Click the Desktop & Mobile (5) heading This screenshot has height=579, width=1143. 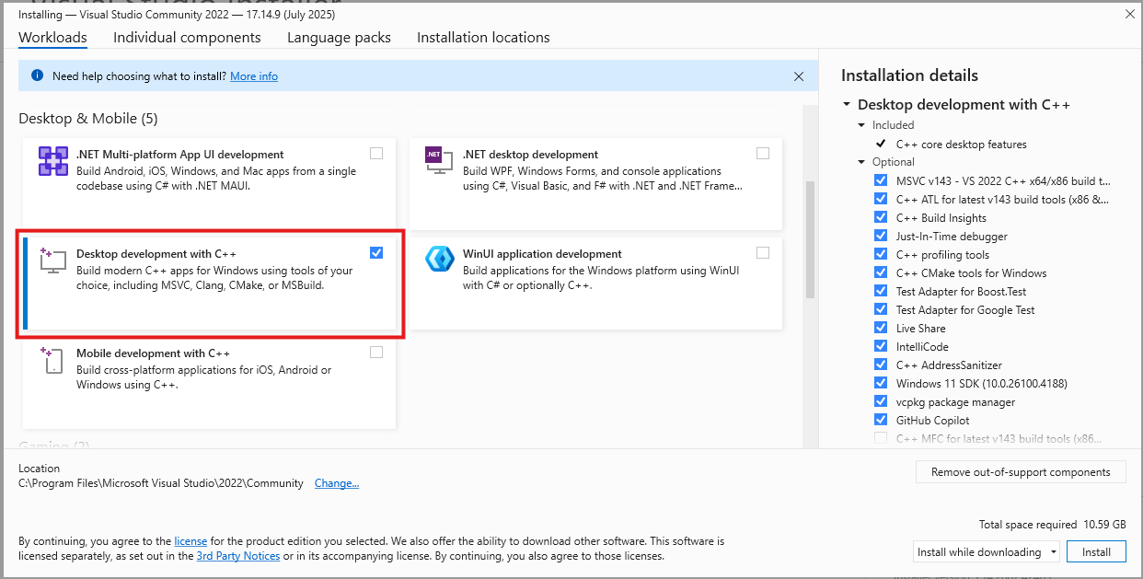pyautogui.click(x=88, y=119)
